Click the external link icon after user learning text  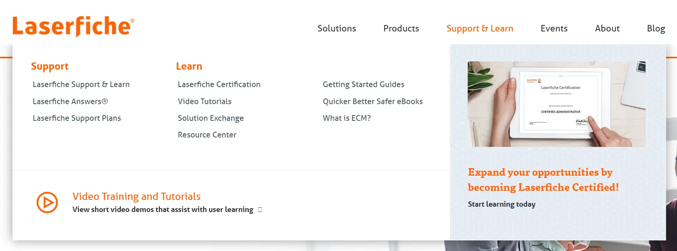click(260, 209)
